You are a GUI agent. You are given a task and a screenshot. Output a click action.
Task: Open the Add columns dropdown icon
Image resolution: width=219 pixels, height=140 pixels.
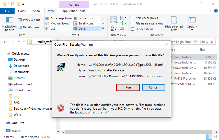click(123, 23)
